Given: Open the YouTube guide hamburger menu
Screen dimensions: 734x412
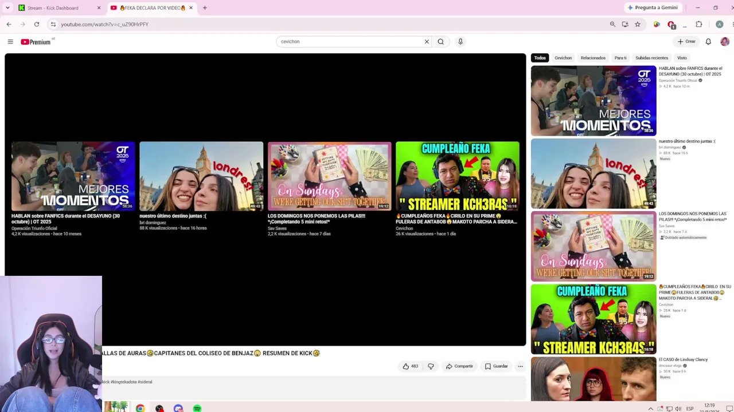Looking at the screenshot, I should [x=10, y=42].
